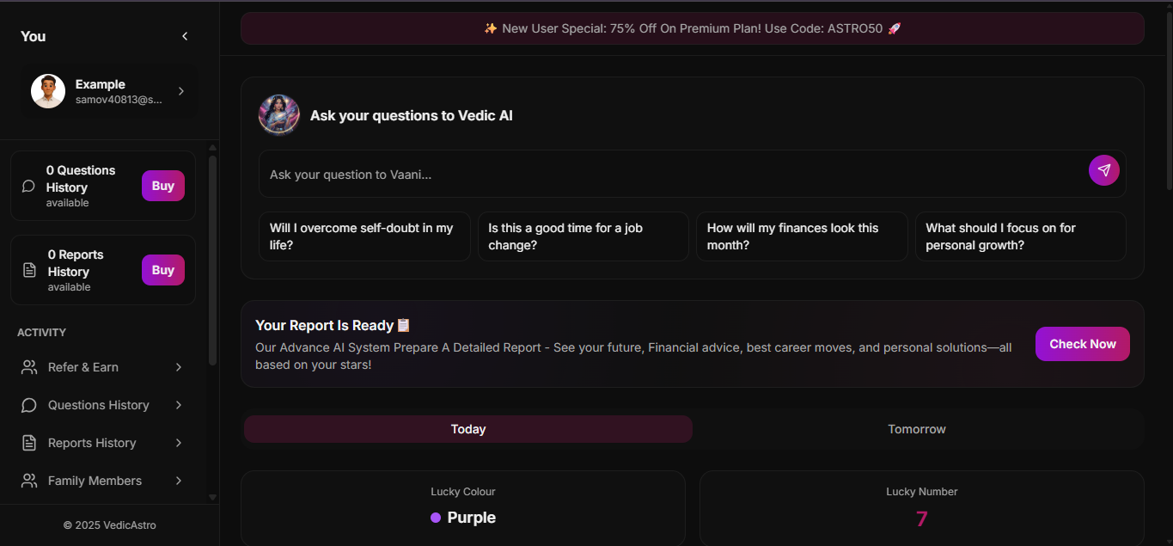Select the suggested question about overcoming self-doubt

[x=364, y=236]
